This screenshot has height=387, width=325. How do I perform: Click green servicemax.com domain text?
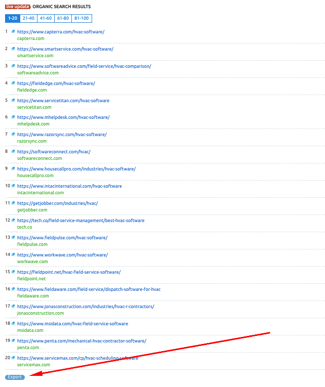pyautogui.click(x=33, y=365)
